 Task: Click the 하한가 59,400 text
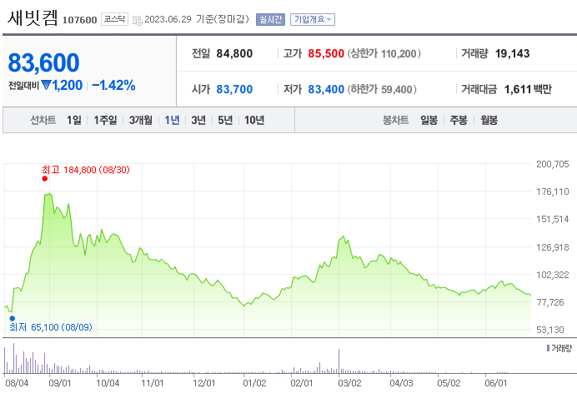[382, 89]
